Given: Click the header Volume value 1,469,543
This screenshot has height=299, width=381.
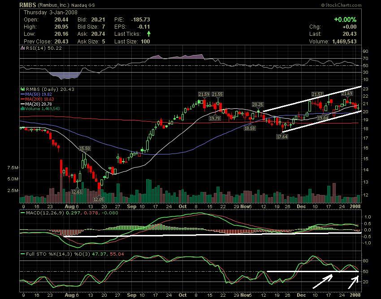Looking at the screenshot, I should point(344,42).
